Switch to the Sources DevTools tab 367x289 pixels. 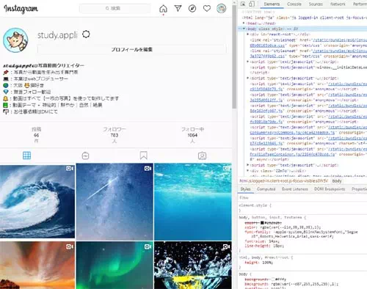pos(316,4)
